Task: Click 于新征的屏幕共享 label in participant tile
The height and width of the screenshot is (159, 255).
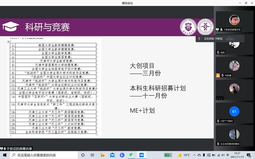Action: [232, 30]
